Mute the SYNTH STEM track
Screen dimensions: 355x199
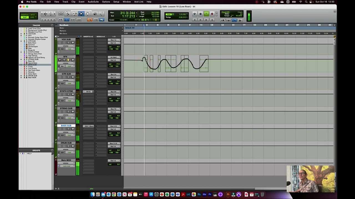pos(73,94)
